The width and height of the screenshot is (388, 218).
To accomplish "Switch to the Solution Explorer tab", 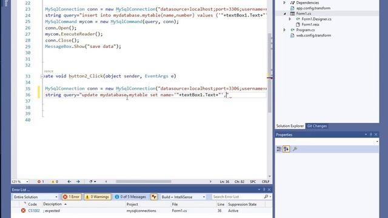I will coord(290,126).
